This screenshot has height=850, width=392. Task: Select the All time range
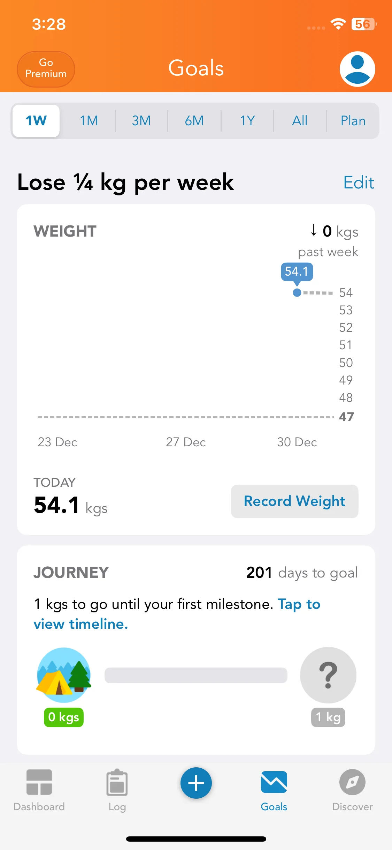point(300,121)
